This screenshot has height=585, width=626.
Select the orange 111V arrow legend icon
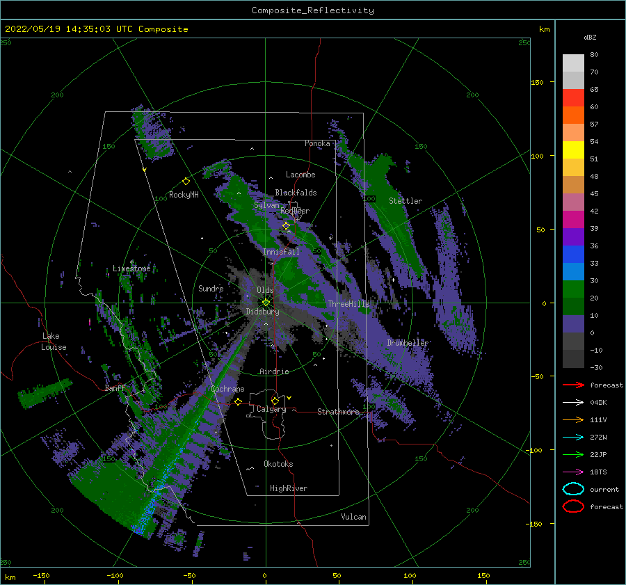(573, 419)
